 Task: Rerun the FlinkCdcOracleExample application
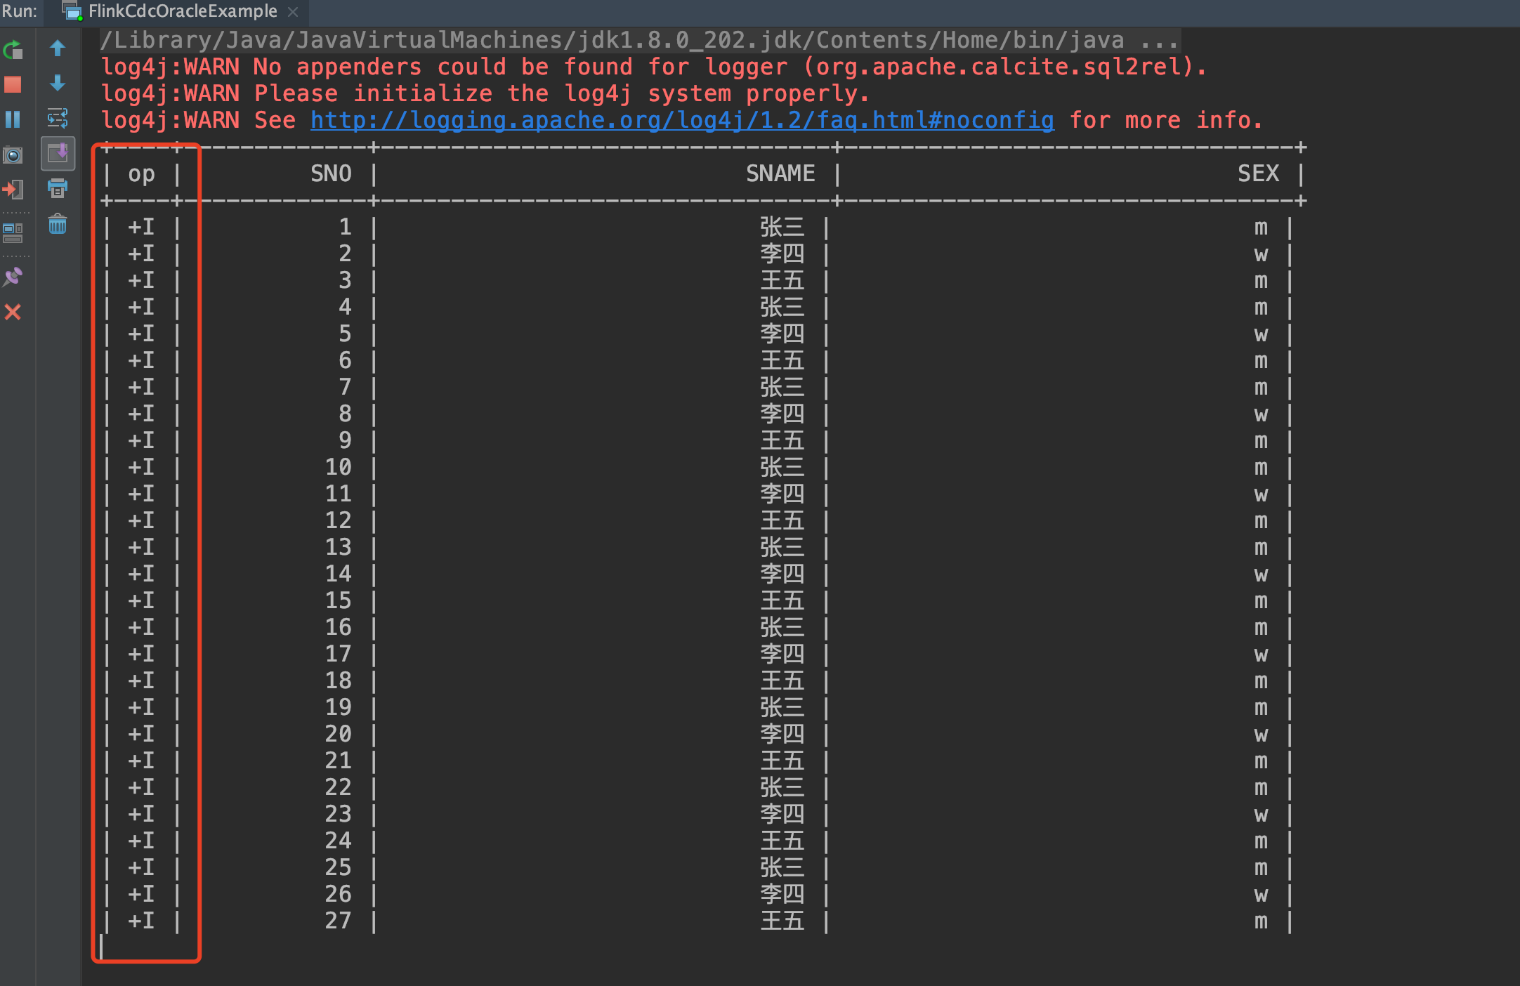click(x=13, y=50)
